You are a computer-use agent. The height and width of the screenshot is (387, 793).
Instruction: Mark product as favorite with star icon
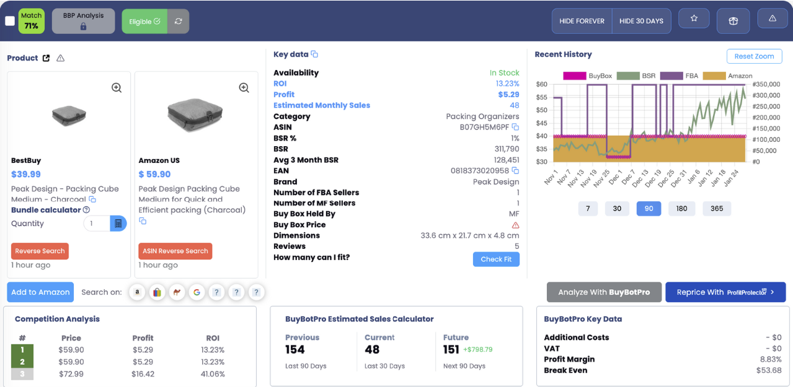(694, 19)
